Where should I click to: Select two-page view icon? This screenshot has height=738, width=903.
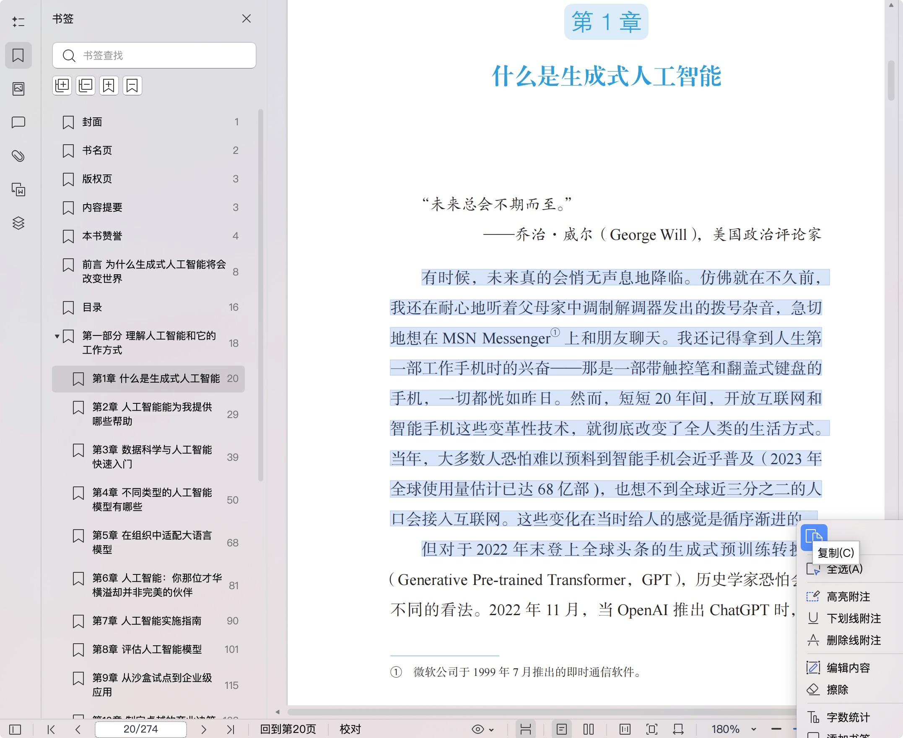tap(589, 730)
